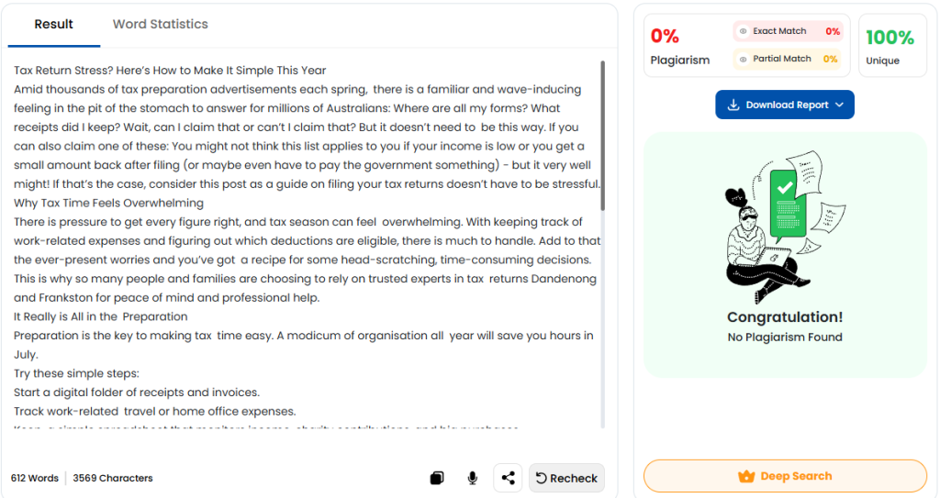The height and width of the screenshot is (498, 940).
Task: Click the download arrow icon on Download Report
Action: [733, 105]
